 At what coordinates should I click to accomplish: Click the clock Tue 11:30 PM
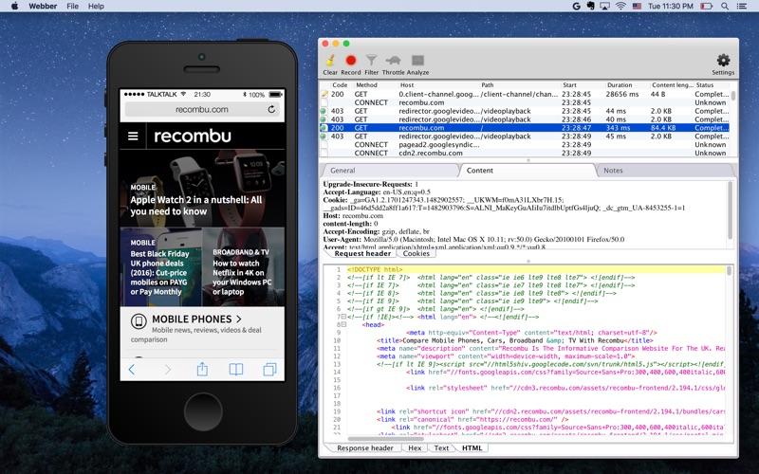point(671,6)
